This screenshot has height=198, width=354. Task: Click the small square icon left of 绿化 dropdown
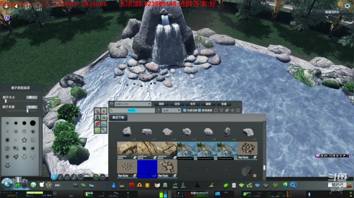[112, 104]
